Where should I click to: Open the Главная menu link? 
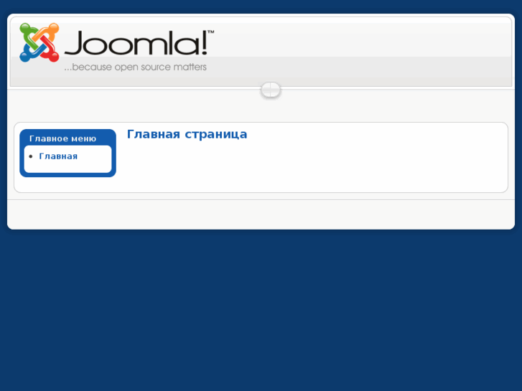click(58, 156)
